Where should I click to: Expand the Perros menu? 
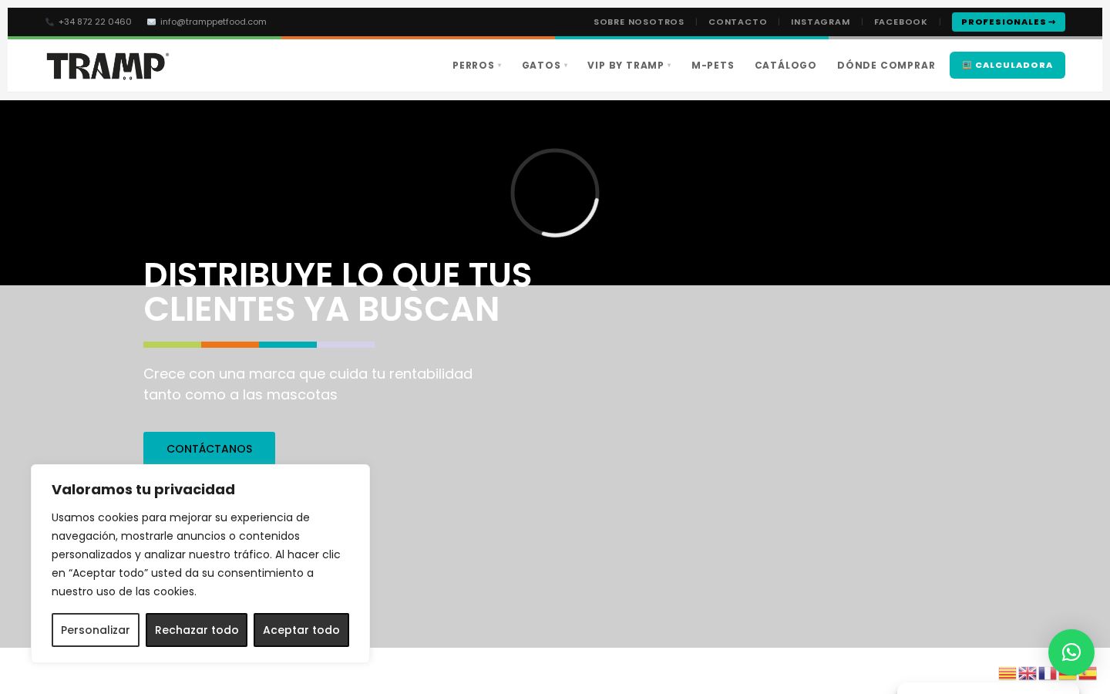476,65
